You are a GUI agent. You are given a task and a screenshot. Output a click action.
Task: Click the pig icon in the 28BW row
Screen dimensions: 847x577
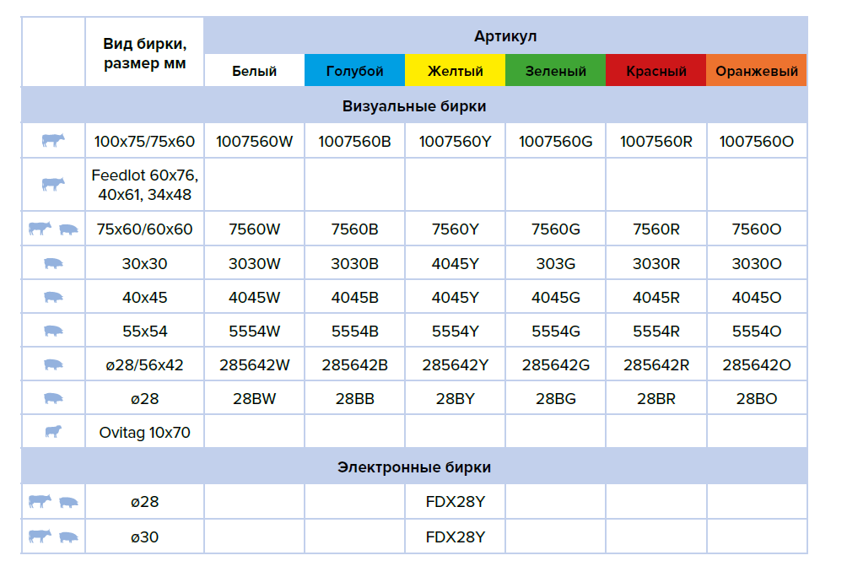click(53, 399)
